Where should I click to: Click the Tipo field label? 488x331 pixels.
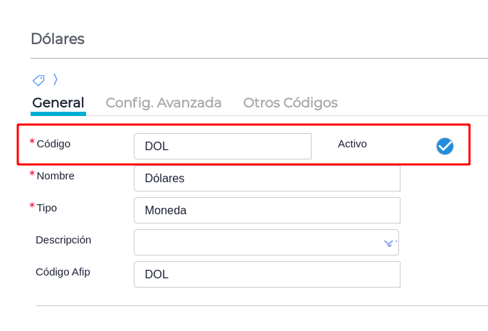(x=47, y=208)
